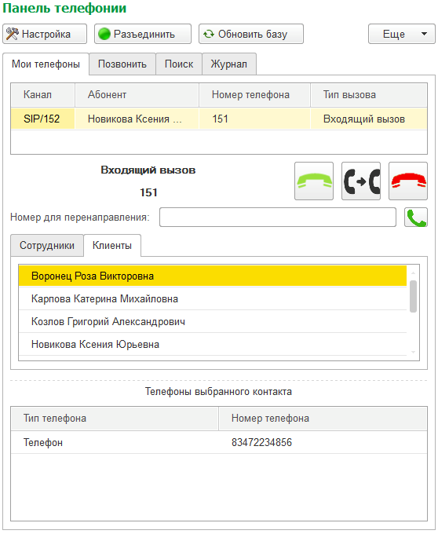This screenshot has height=534, width=438.
Task: Expand the Еще dropdown menu
Action: coord(402,34)
